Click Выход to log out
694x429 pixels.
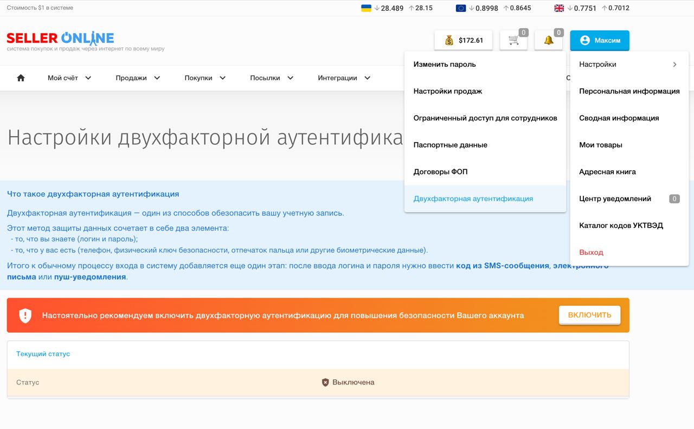tap(591, 252)
